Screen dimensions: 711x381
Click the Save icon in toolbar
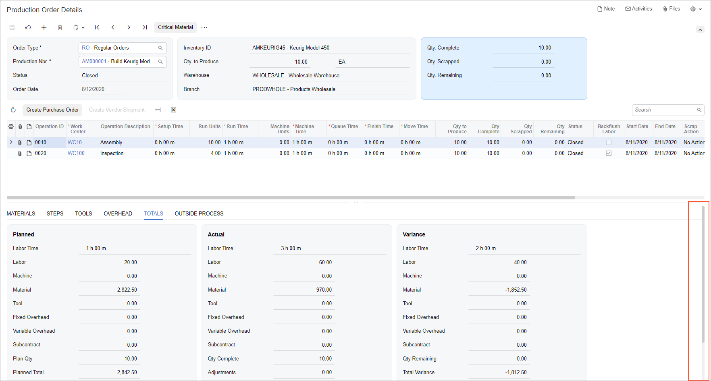[x=12, y=27]
